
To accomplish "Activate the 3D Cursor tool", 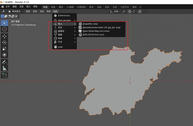I will coord(5,29).
